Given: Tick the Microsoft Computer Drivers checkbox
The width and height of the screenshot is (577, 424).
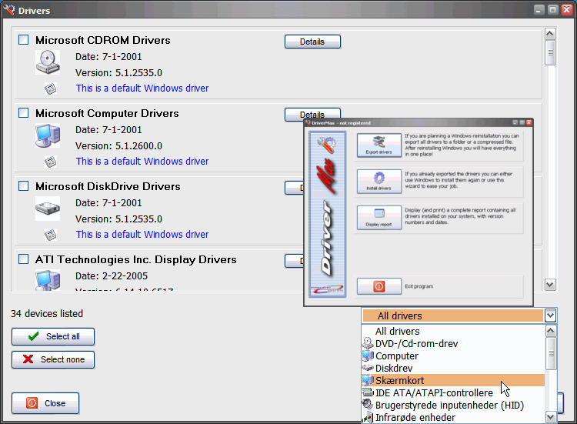Looking at the screenshot, I should coord(24,113).
